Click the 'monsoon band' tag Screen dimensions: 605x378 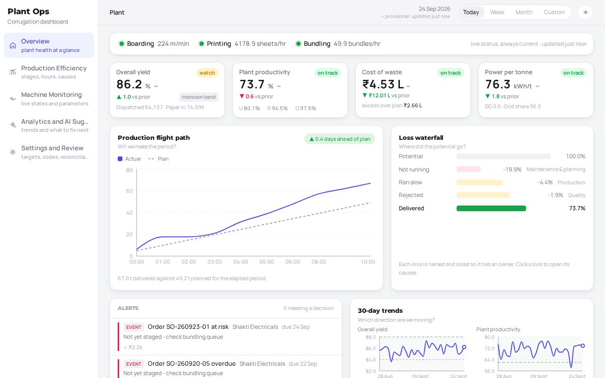(199, 97)
